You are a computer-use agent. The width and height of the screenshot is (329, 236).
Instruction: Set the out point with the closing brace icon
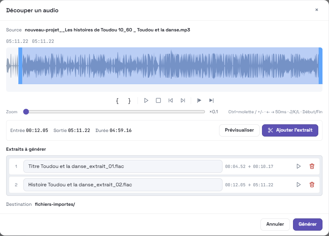point(129,101)
